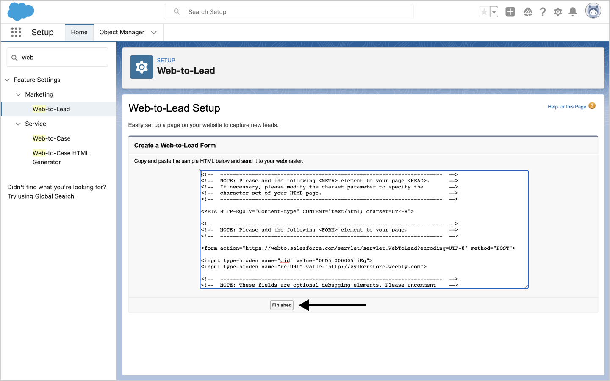Focus the Search Setup field
Viewport: 610px width, 381px height.
[288, 12]
